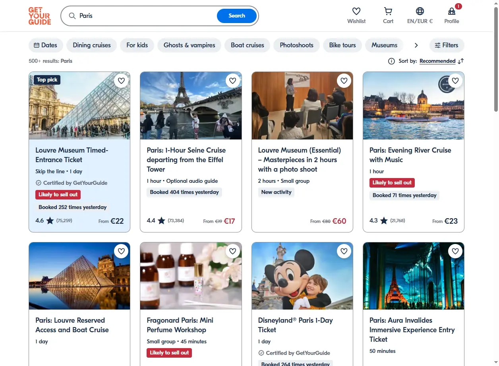Open Disneyland Paris 1-Day Ticket title

295,325
